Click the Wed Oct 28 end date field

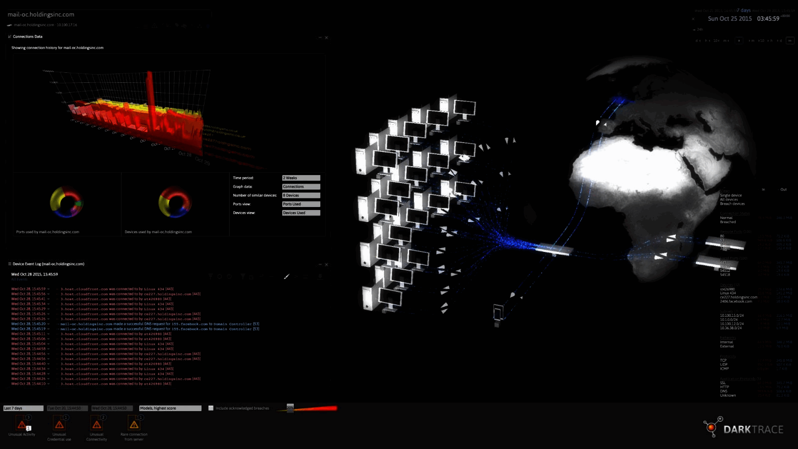[112, 408]
